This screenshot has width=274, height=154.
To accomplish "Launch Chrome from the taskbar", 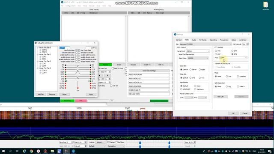I will point(31,151).
